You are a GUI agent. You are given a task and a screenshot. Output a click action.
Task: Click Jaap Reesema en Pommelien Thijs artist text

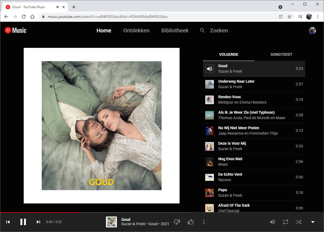[x=248, y=133]
